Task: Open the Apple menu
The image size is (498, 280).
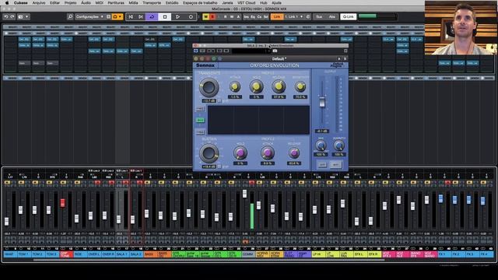Action: [7, 3]
